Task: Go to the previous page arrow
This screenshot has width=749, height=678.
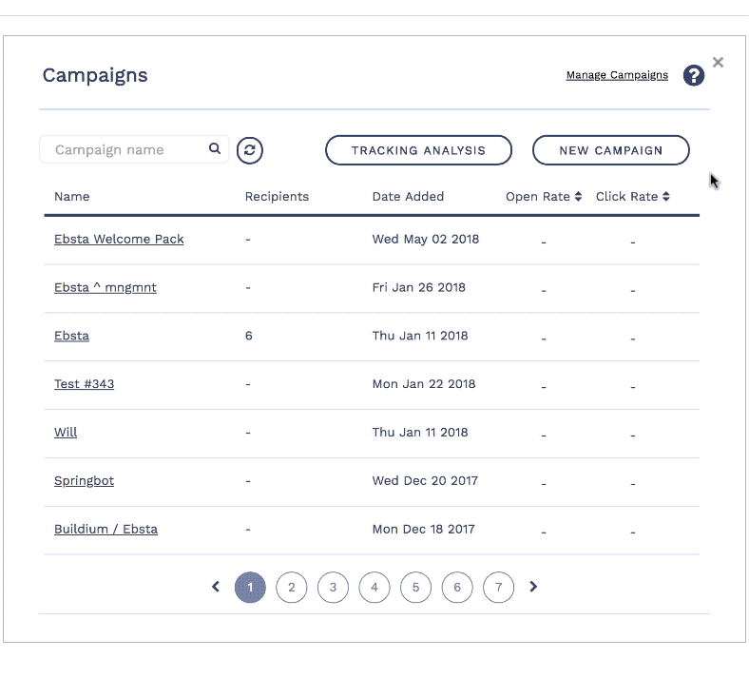Action: [216, 588]
